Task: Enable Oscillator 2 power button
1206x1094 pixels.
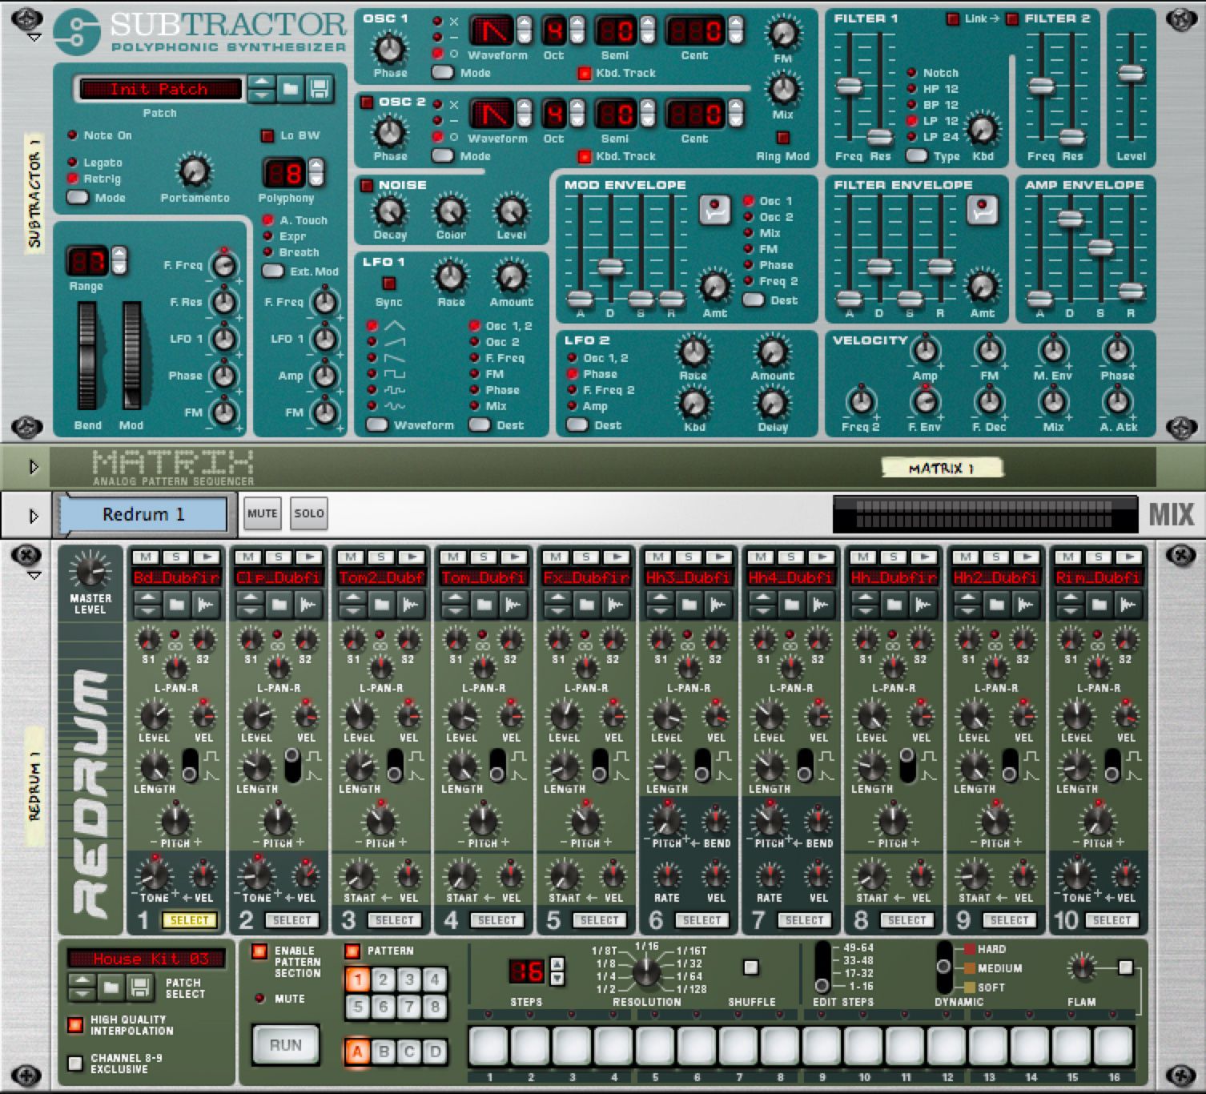Action: (x=367, y=103)
